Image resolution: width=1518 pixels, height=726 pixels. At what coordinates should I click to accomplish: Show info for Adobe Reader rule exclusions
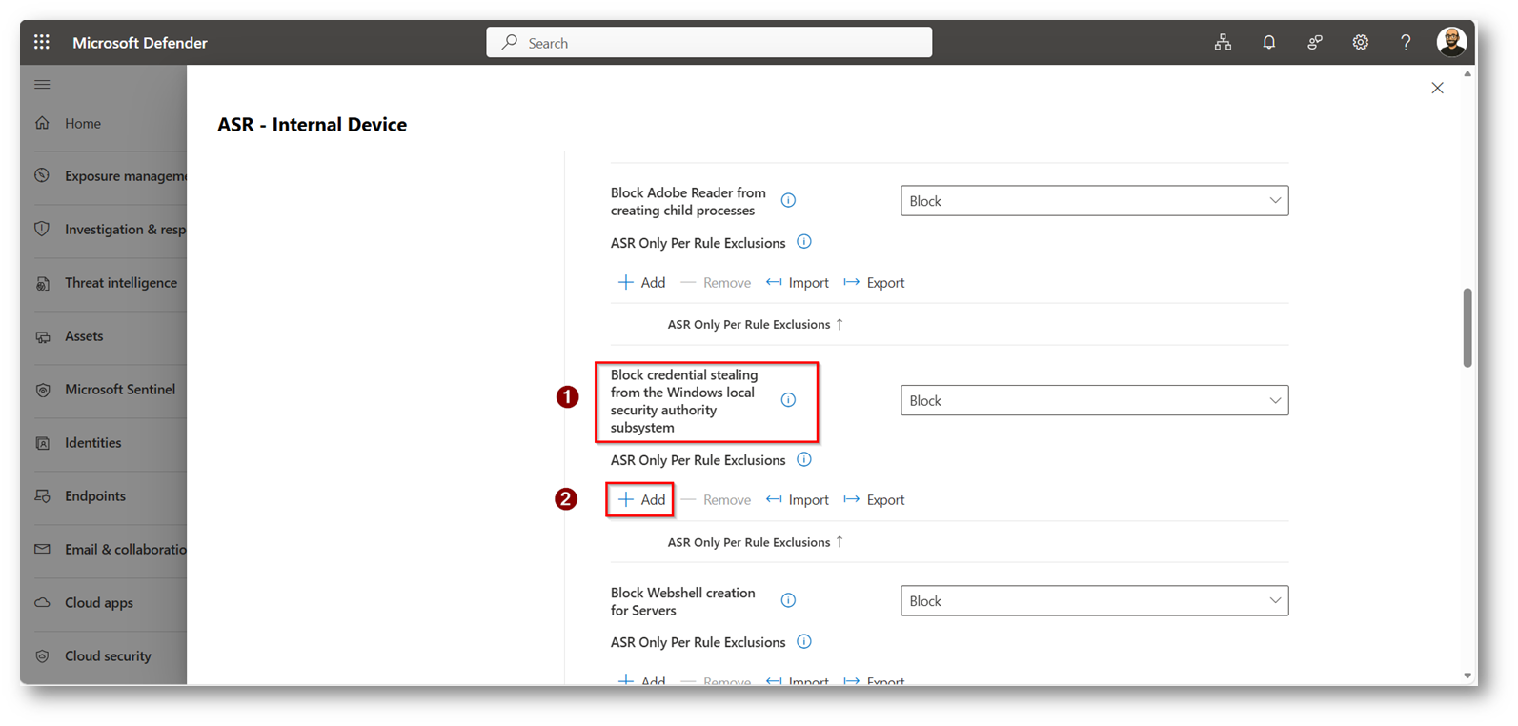pos(804,242)
